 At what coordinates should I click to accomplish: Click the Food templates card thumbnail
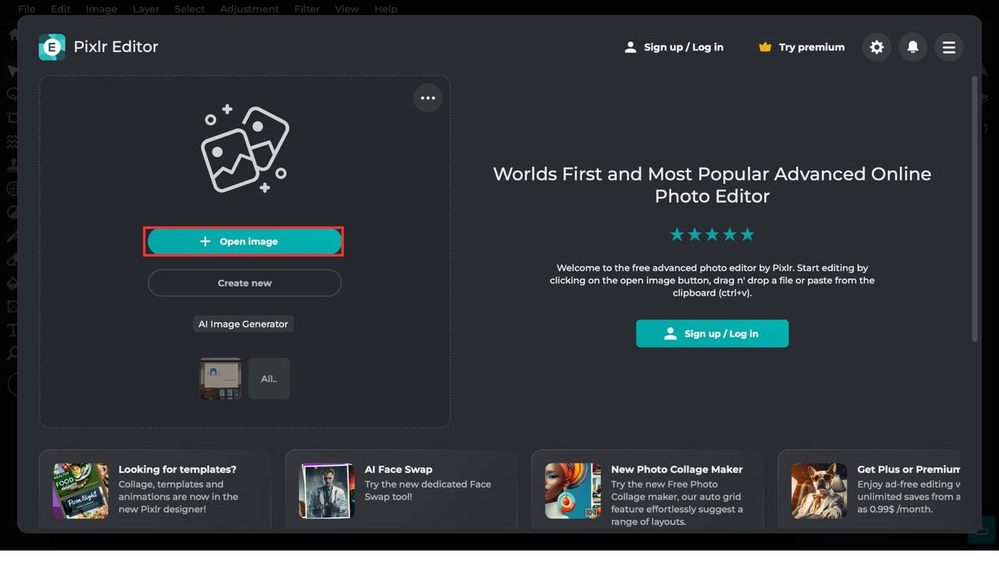(80, 491)
